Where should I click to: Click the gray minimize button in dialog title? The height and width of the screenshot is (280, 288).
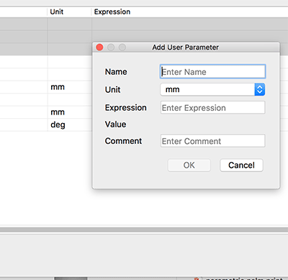click(111, 48)
